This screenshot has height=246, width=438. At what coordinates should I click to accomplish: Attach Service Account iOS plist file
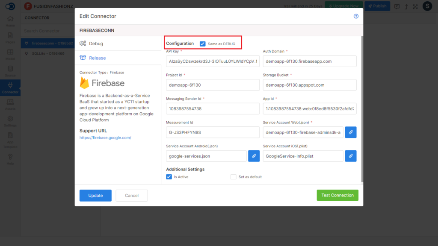click(x=351, y=156)
